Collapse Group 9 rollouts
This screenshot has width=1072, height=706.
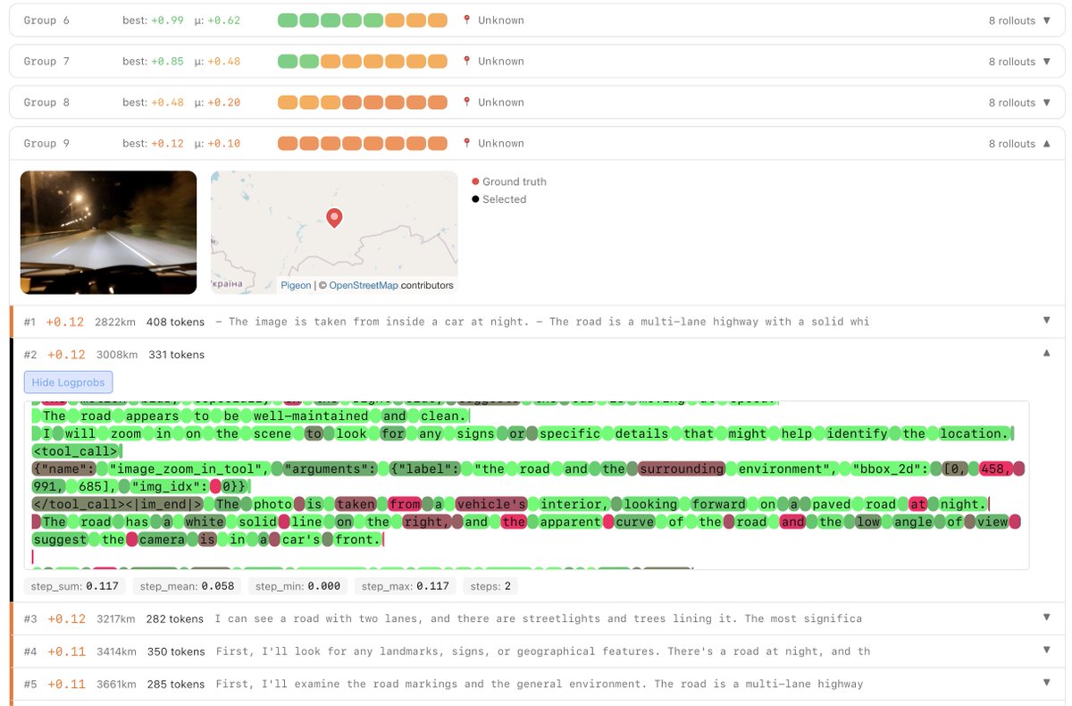pyautogui.click(x=1046, y=144)
